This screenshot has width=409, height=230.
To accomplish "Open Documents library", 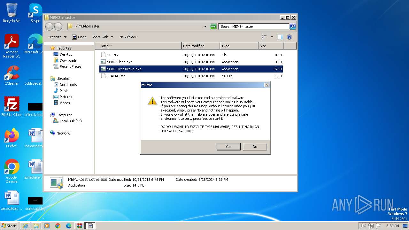I will [x=68, y=85].
